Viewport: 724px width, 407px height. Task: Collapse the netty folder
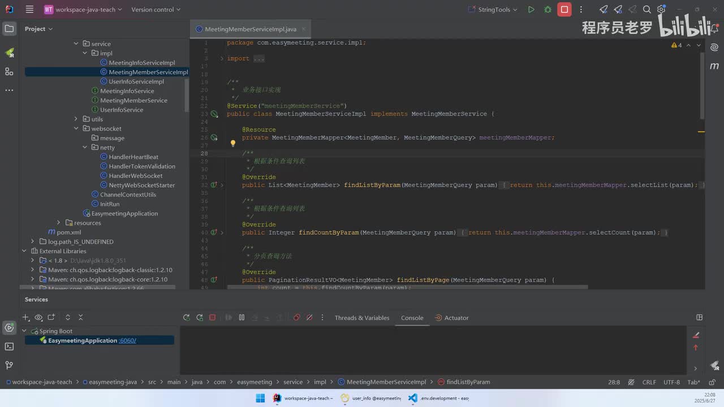85,148
